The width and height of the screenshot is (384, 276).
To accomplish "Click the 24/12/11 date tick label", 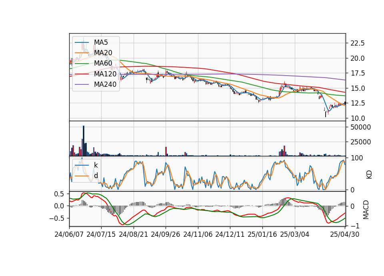I will tap(230, 234).
